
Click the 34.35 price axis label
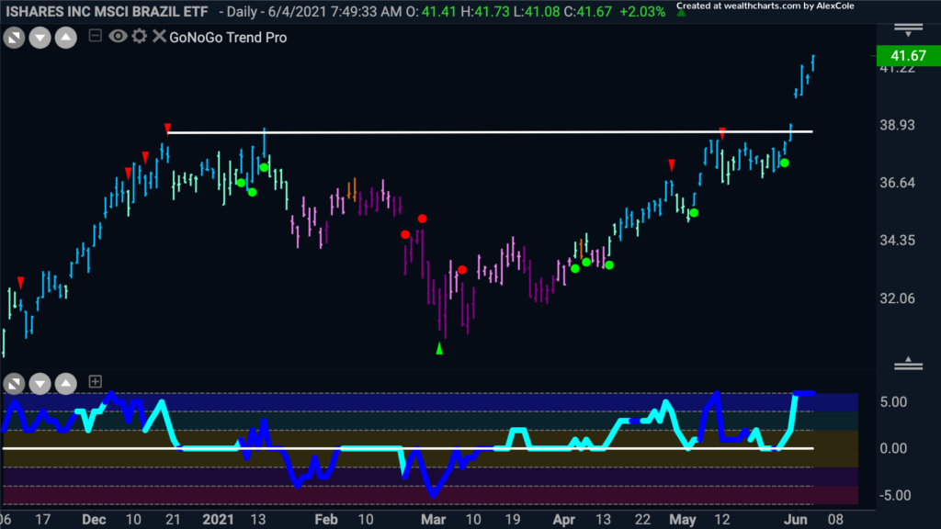[x=897, y=240]
